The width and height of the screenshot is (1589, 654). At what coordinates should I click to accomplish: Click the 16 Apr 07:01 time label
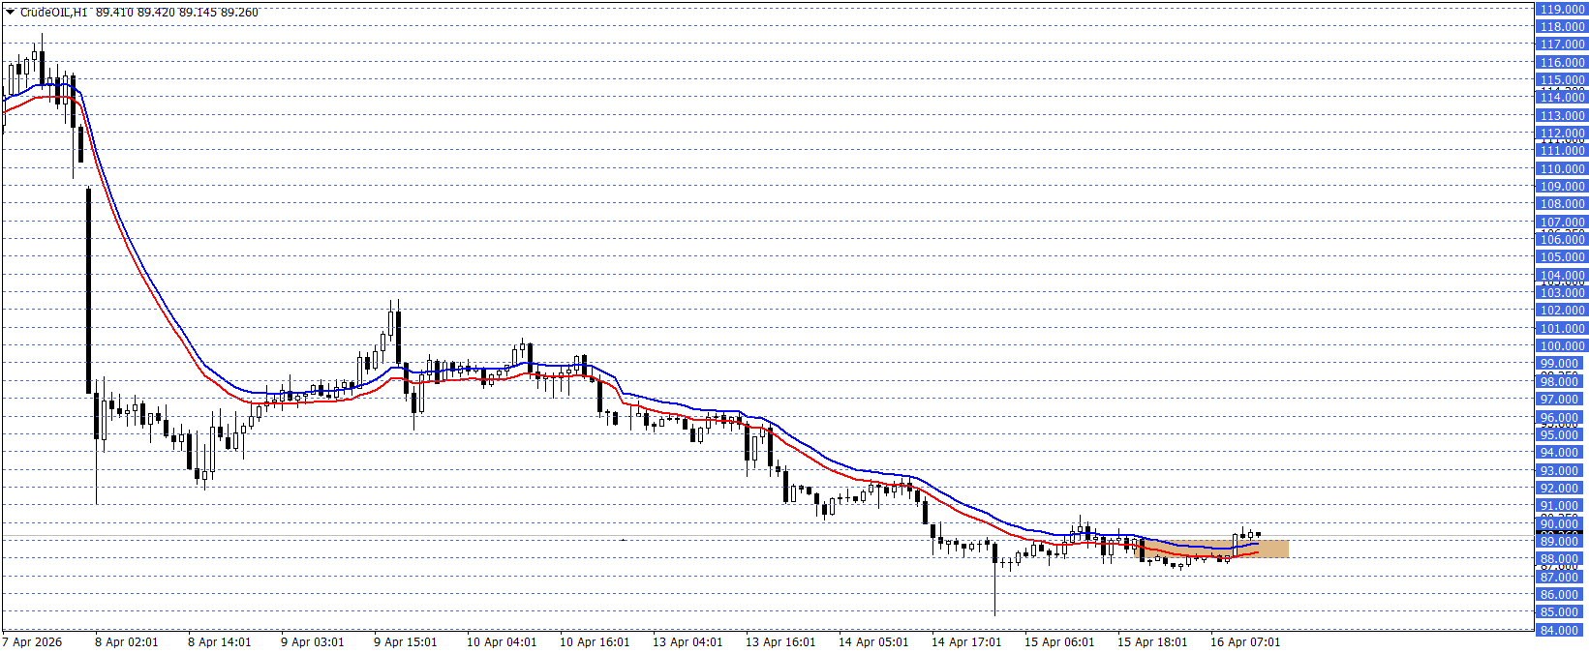1245,642
